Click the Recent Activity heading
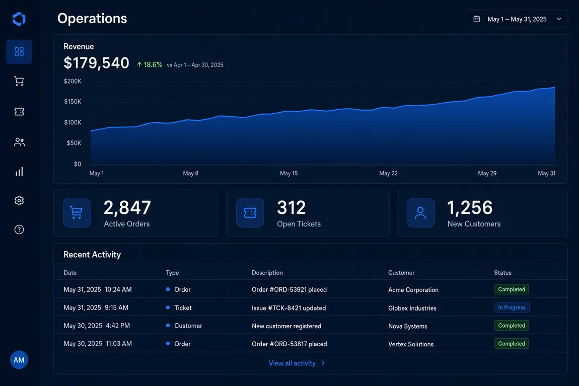Viewport: 579px width, 386px height. tap(92, 255)
